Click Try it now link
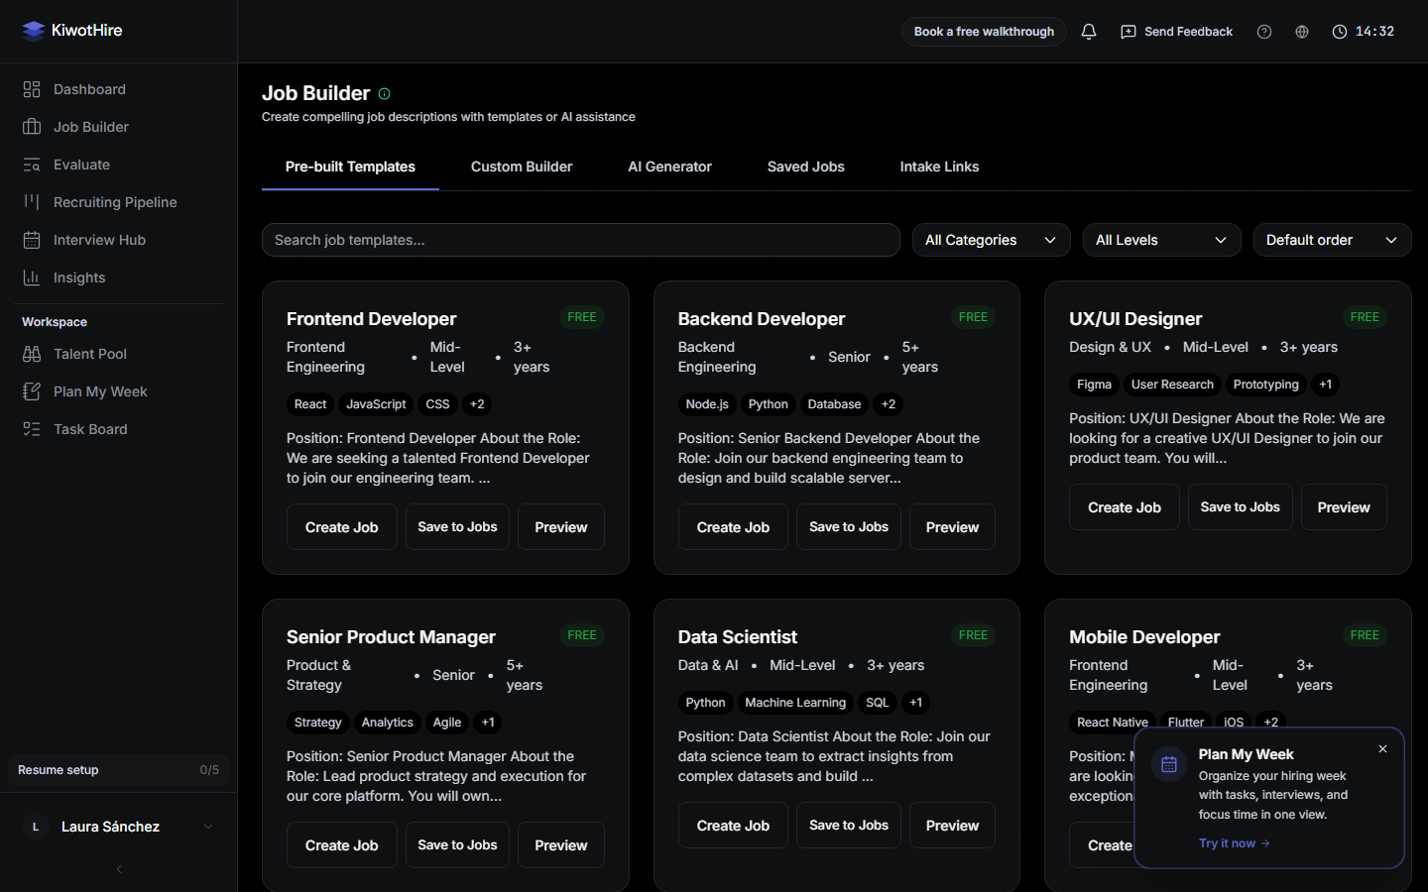Image resolution: width=1428 pixels, height=892 pixels. [x=1234, y=843]
